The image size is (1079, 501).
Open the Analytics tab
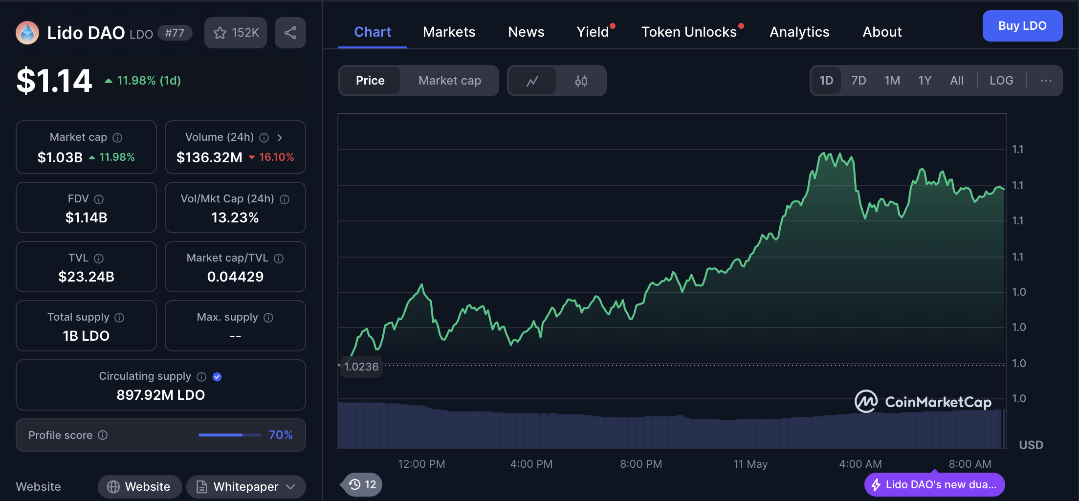click(x=799, y=32)
